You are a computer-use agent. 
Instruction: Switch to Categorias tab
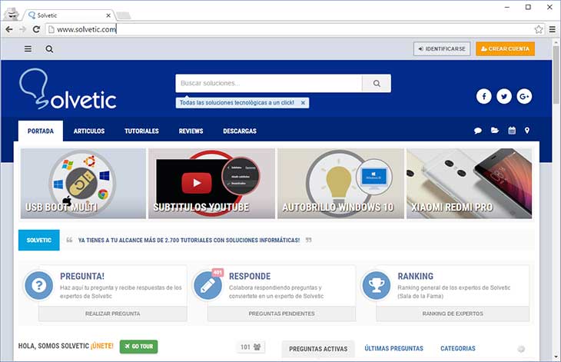pyautogui.click(x=458, y=348)
